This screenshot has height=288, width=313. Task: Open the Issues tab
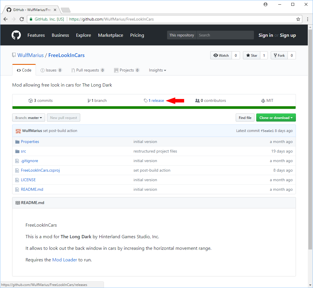pyautogui.click(x=51, y=70)
